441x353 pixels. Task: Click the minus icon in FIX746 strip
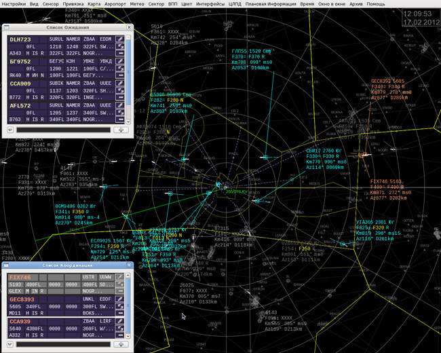click(x=120, y=291)
